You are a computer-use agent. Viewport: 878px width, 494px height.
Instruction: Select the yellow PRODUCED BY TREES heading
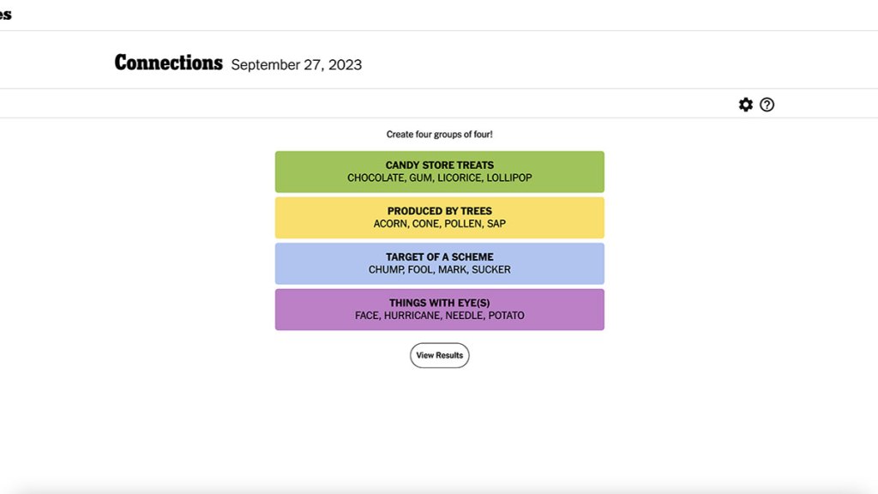[439, 211]
